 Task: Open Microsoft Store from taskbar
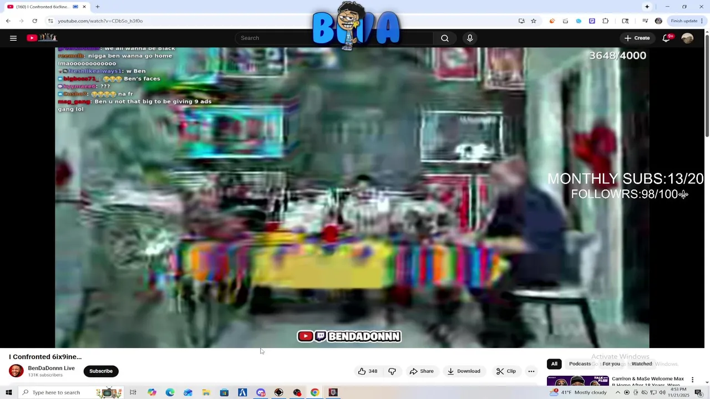(x=224, y=392)
